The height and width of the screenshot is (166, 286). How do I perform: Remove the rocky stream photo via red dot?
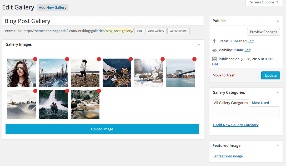pos(99,91)
